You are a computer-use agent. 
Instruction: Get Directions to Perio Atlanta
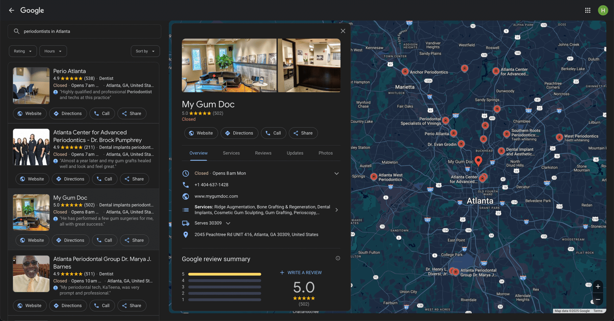click(68, 114)
